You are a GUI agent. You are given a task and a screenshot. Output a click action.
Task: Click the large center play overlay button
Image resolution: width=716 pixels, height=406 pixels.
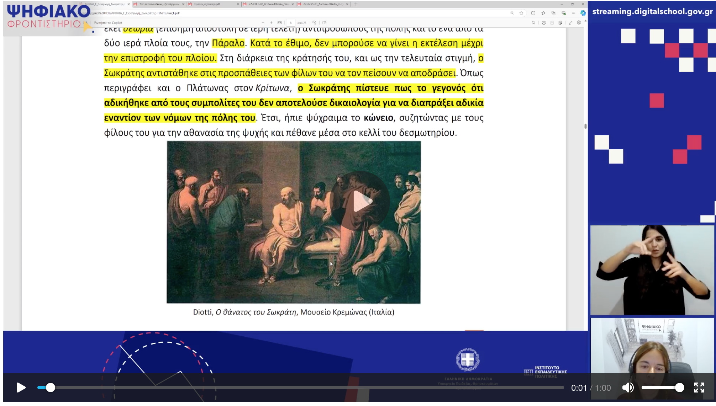(360, 202)
